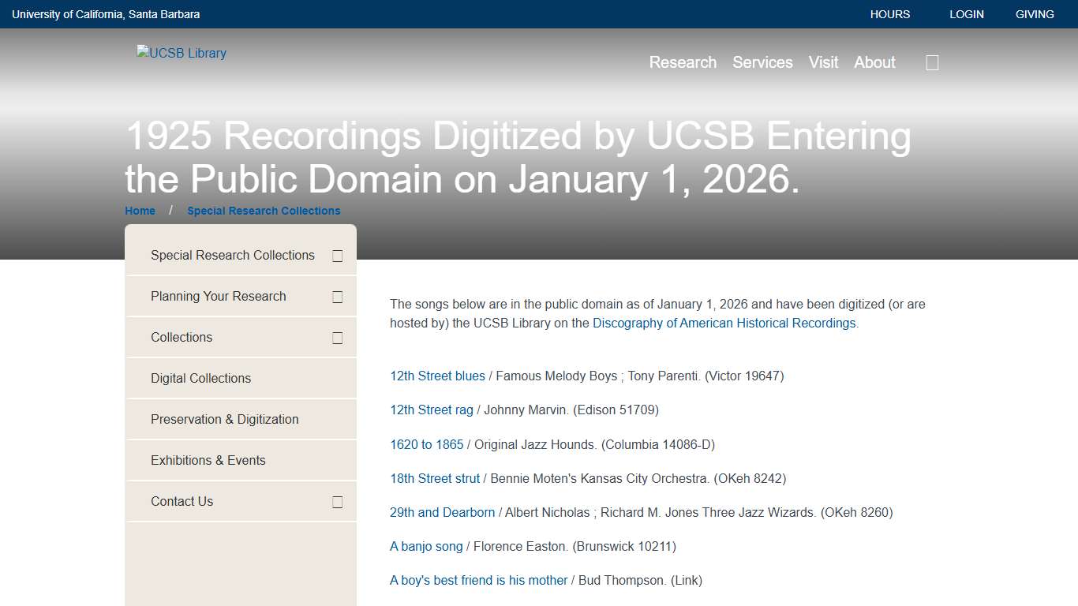
Task: Click the HOURS link
Action: [x=889, y=13]
